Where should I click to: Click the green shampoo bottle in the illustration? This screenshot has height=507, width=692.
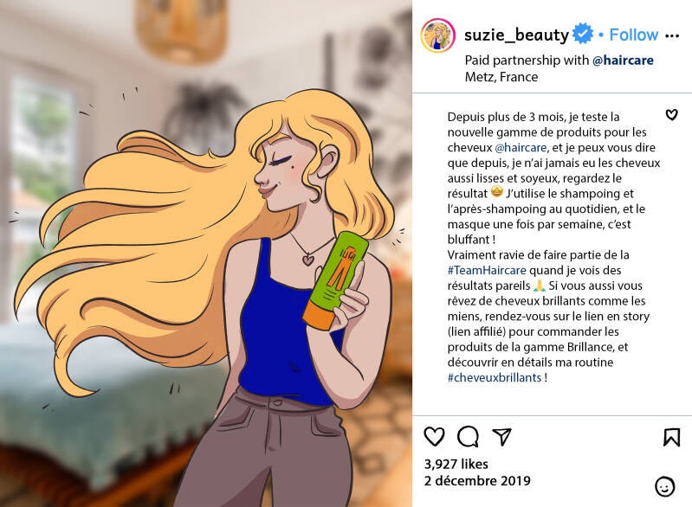336,280
